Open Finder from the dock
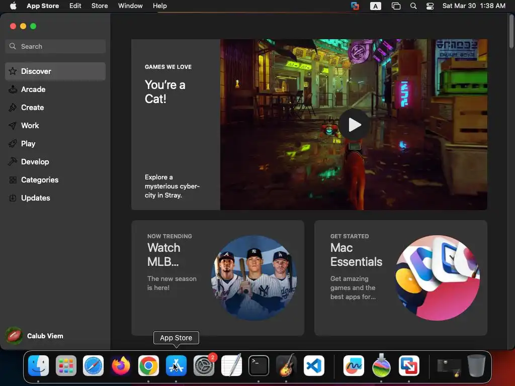This screenshot has height=386, width=515. point(38,365)
